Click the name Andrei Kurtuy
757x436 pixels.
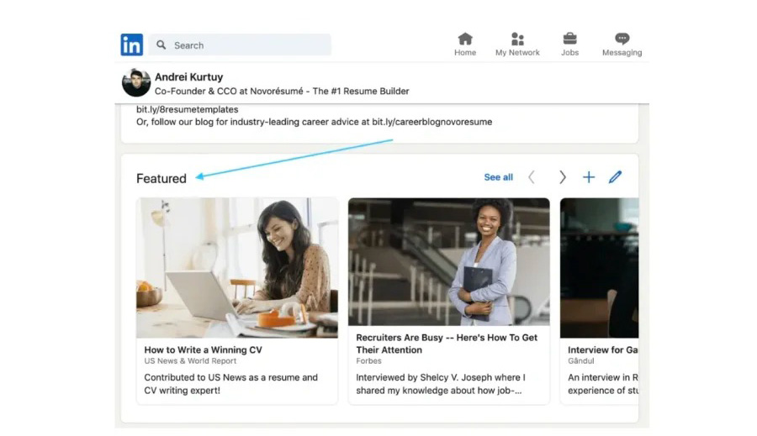188,76
